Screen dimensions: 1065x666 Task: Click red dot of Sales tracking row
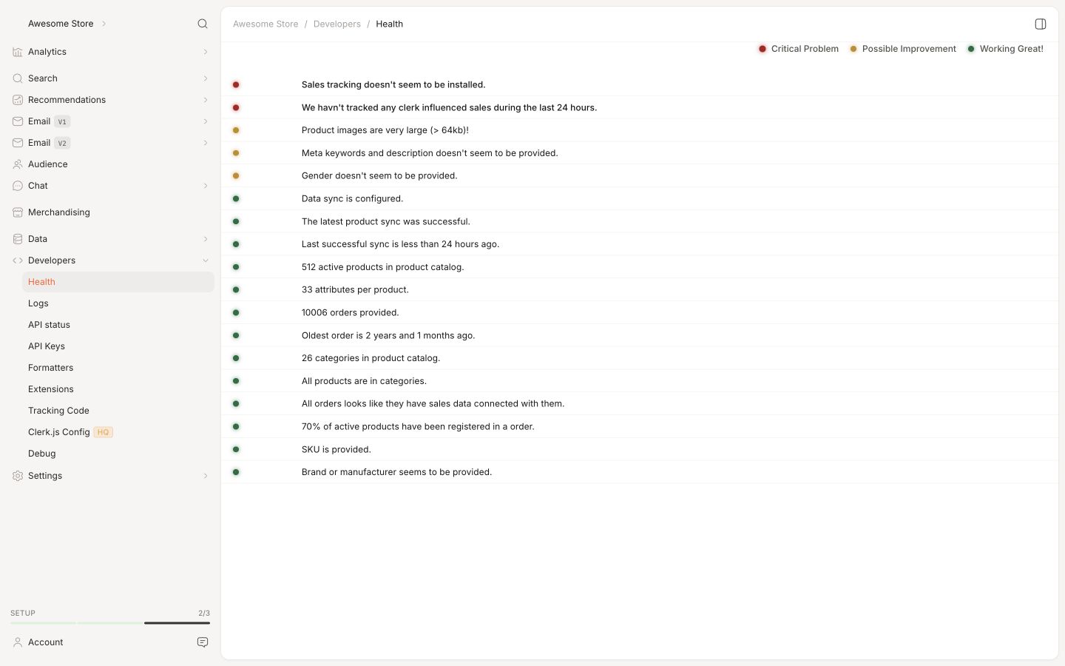[236, 85]
